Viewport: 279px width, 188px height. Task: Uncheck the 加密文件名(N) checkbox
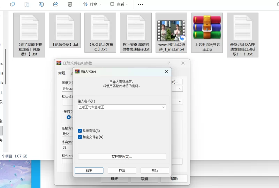tap(80, 137)
